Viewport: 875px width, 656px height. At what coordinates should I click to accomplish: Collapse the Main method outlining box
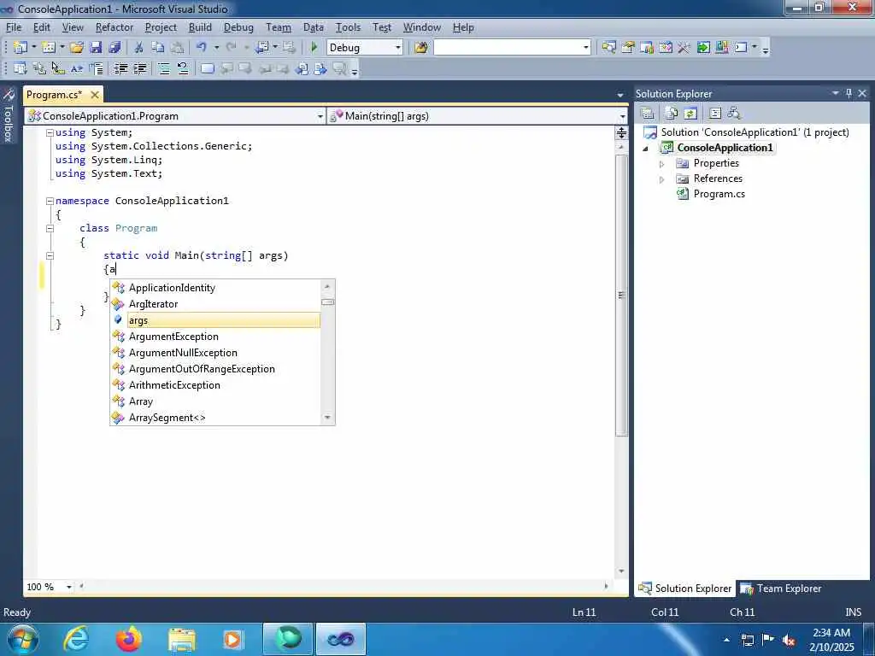click(50, 255)
